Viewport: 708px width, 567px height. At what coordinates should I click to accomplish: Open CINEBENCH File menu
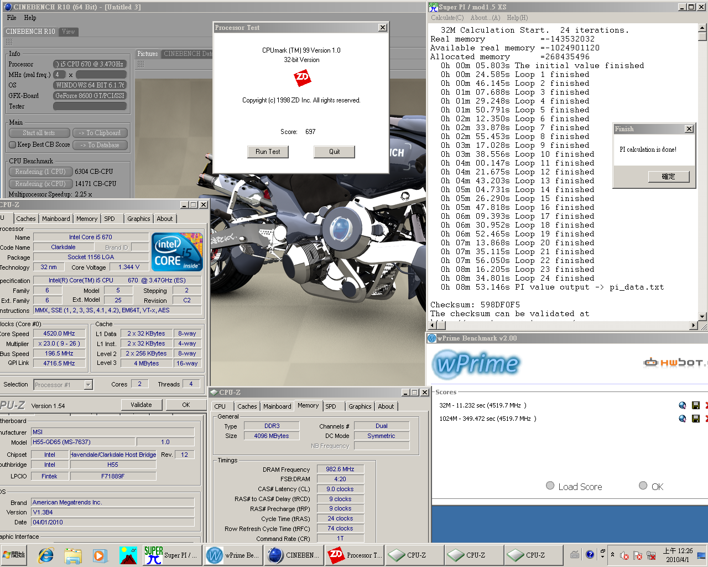[12, 18]
